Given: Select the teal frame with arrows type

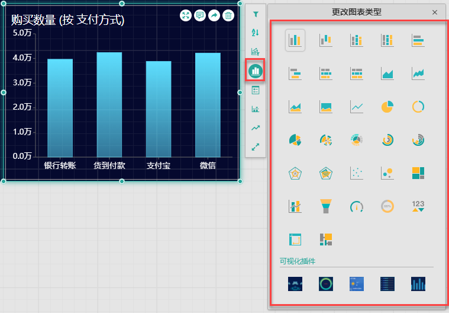Looking at the screenshot, I should click(x=295, y=239).
